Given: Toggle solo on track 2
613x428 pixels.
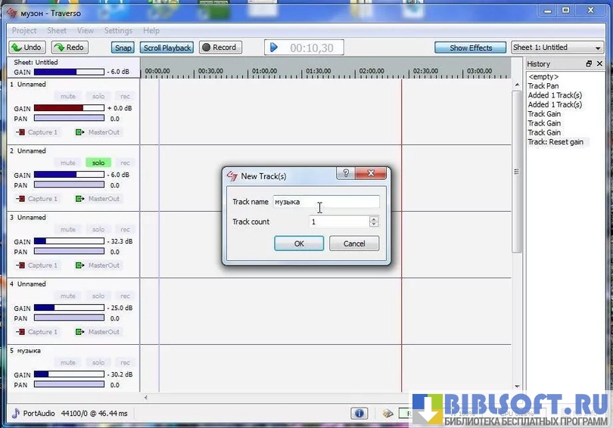Looking at the screenshot, I should (x=98, y=163).
